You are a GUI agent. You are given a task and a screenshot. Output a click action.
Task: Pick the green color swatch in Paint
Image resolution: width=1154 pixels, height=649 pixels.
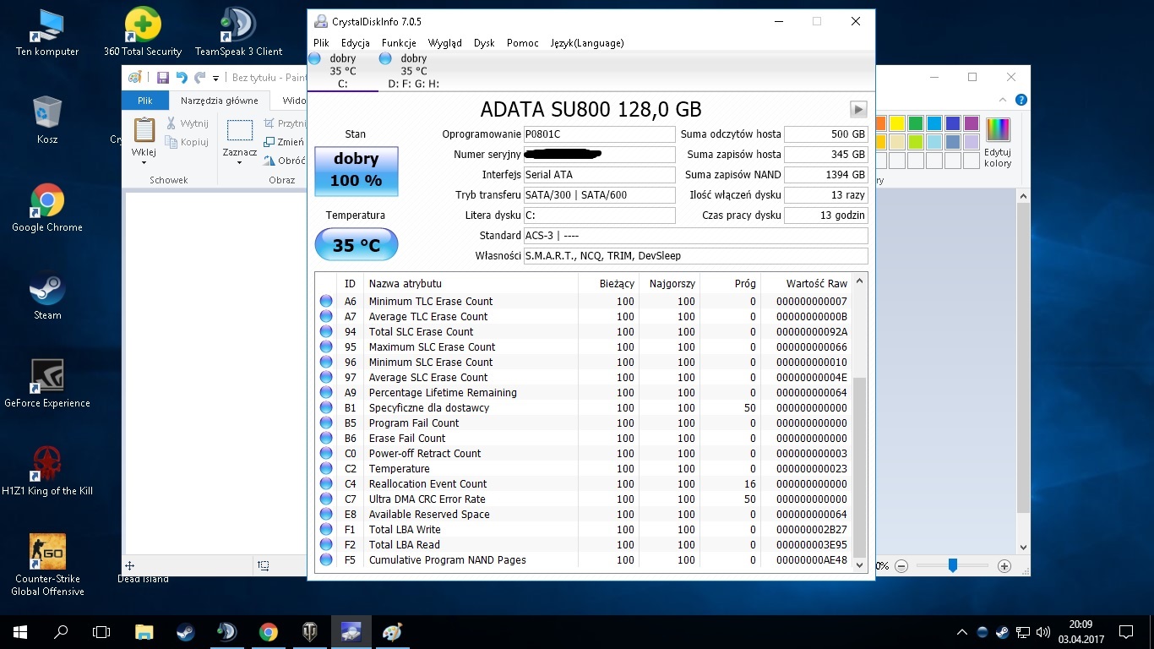click(x=916, y=123)
